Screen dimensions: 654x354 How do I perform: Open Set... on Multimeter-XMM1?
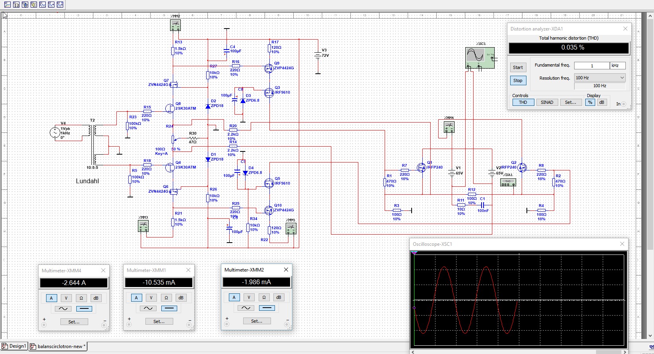pos(159,321)
